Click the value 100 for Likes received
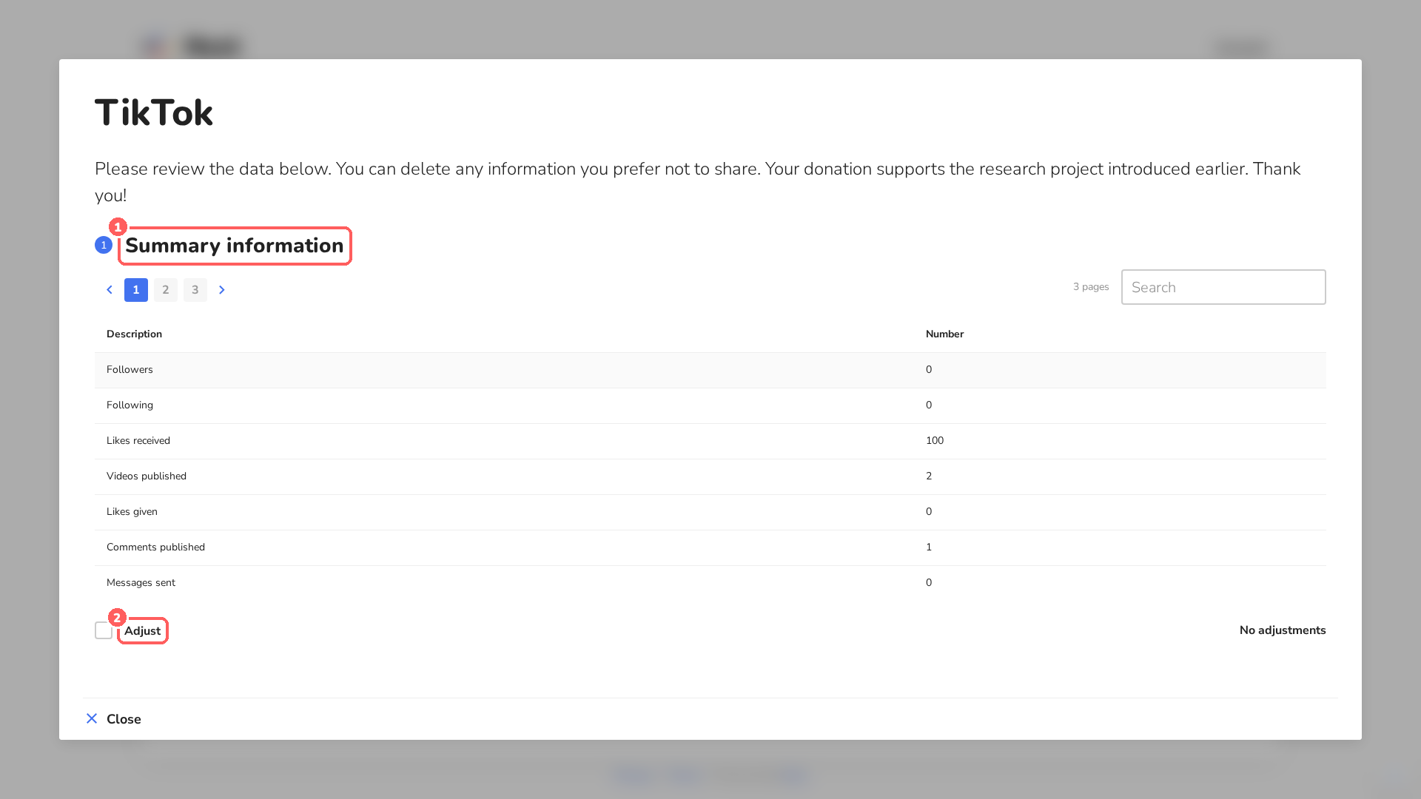 point(935,441)
